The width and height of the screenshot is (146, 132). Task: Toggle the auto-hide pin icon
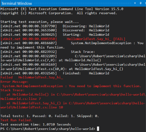tap(141, 3)
